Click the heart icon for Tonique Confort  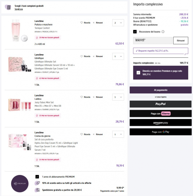[82, 23]
